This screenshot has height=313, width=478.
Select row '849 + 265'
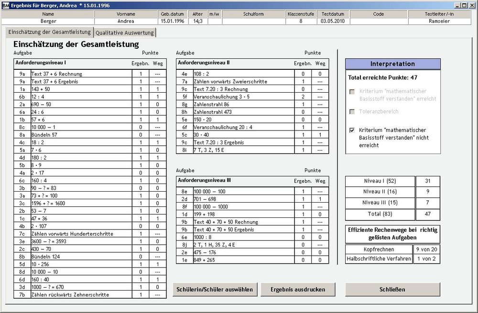[252, 260]
